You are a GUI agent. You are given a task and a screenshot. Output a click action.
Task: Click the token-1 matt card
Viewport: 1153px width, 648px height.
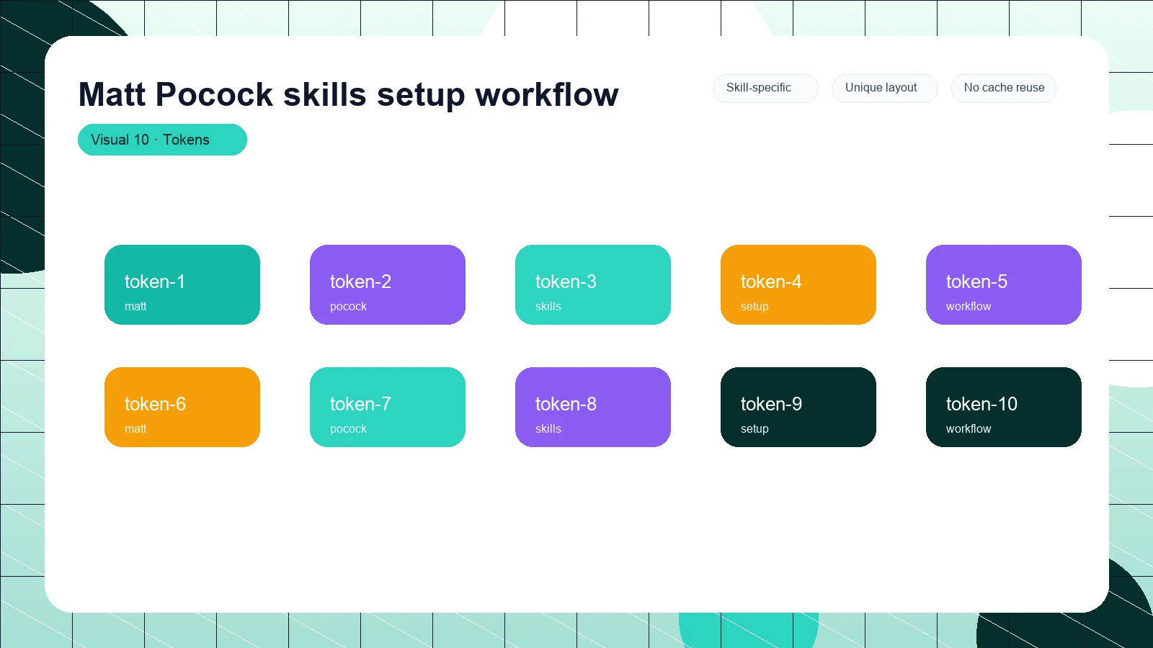click(x=182, y=284)
